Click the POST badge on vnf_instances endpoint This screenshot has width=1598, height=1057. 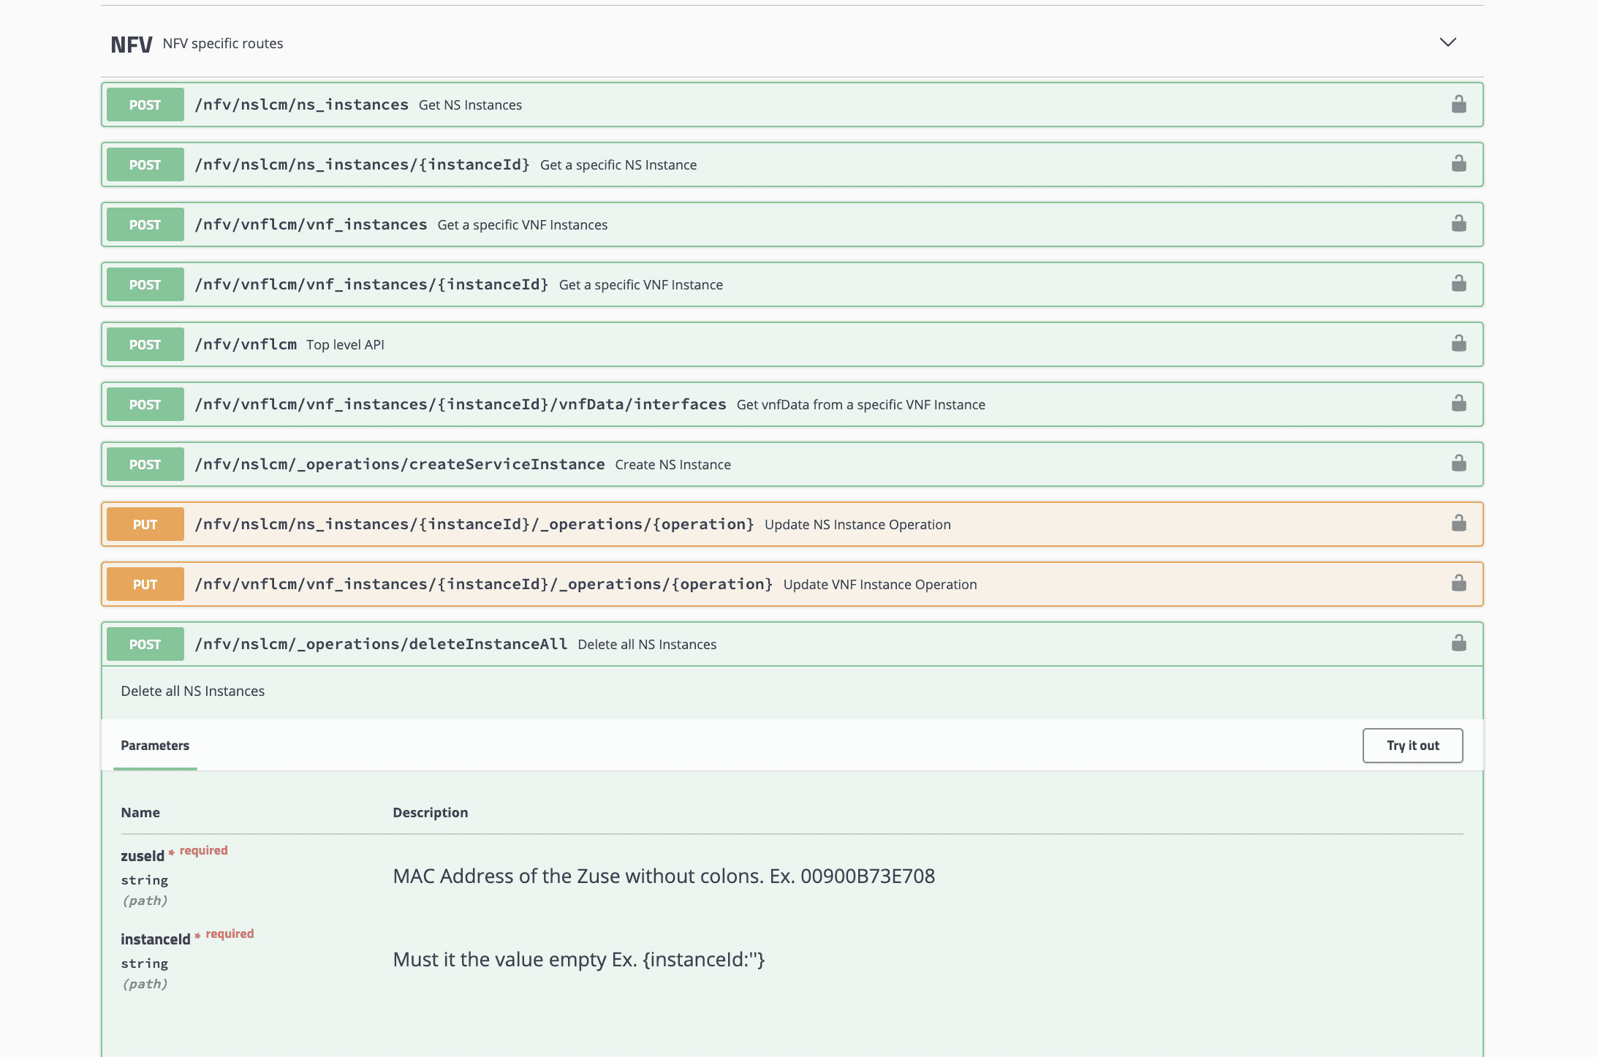(x=144, y=224)
